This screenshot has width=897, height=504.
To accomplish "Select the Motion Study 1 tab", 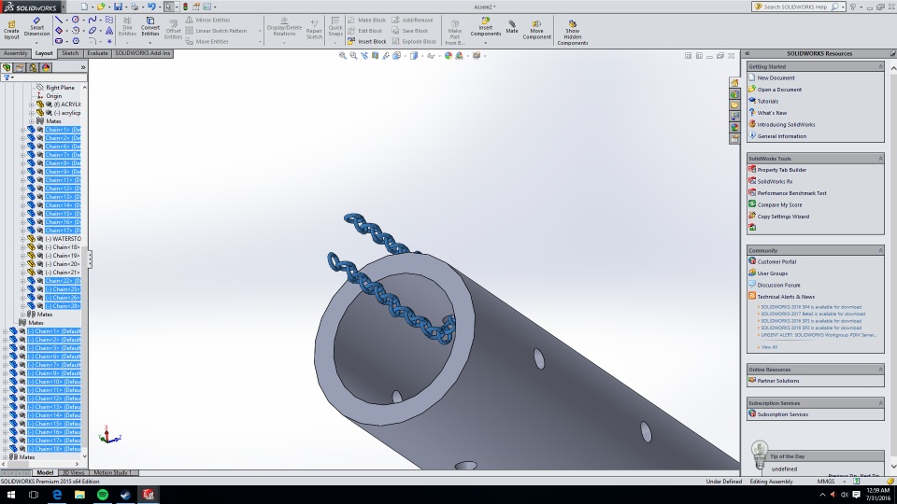I will coord(112,472).
